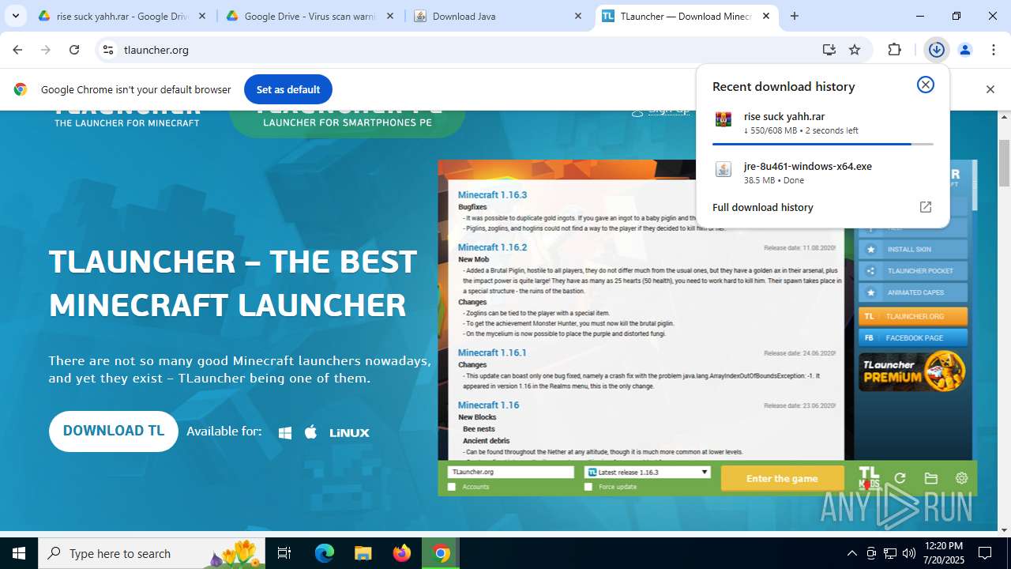Image resolution: width=1011 pixels, height=569 pixels.
Task: Switch to the Virus scan warning tab
Action: pyautogui.click(x=310, y=16)
